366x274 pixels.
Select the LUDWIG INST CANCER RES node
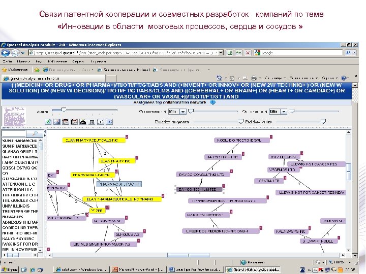pos(316,164)
